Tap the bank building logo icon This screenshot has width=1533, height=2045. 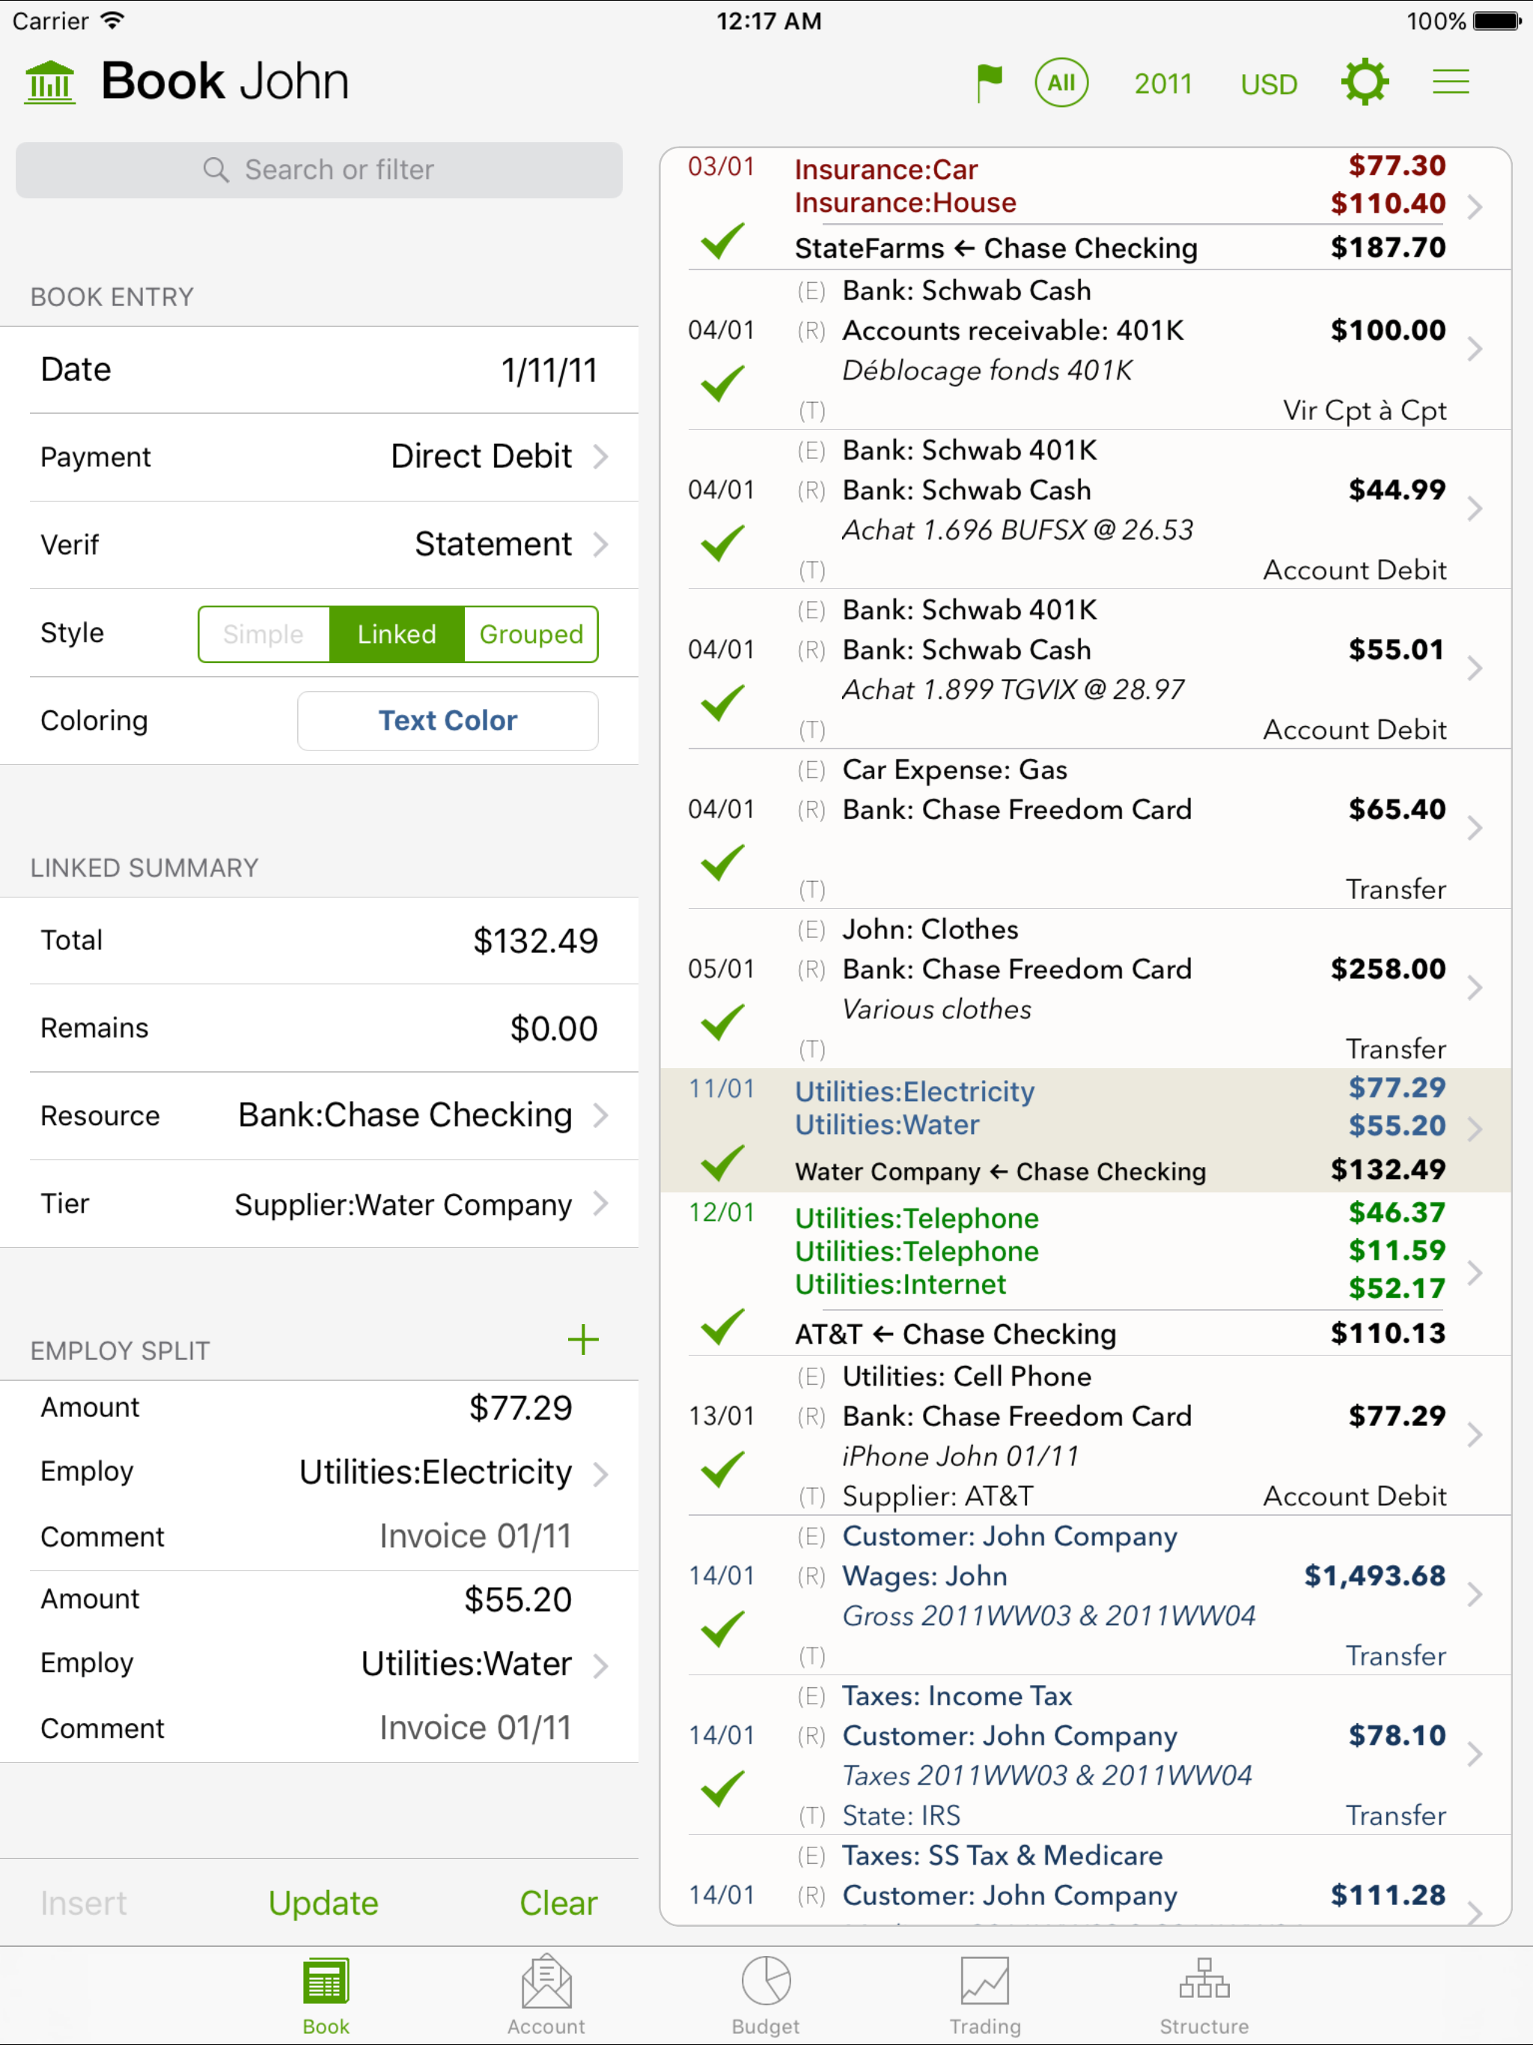50,83
